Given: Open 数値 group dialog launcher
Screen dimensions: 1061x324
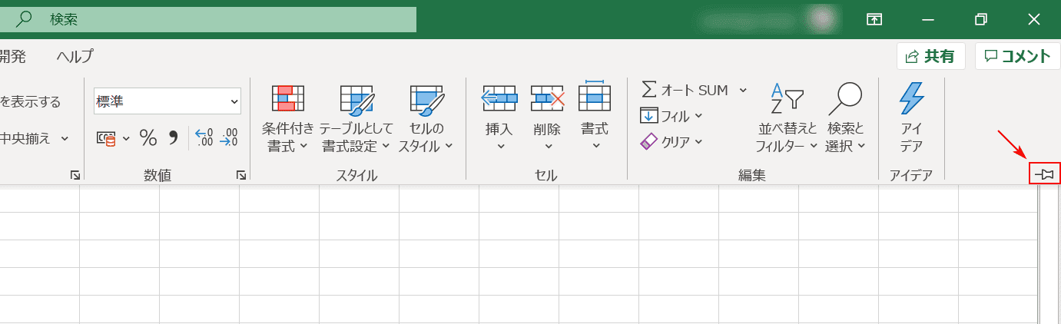Looking at the screenshot, I should pyautogui.click(x=241, y=176).
